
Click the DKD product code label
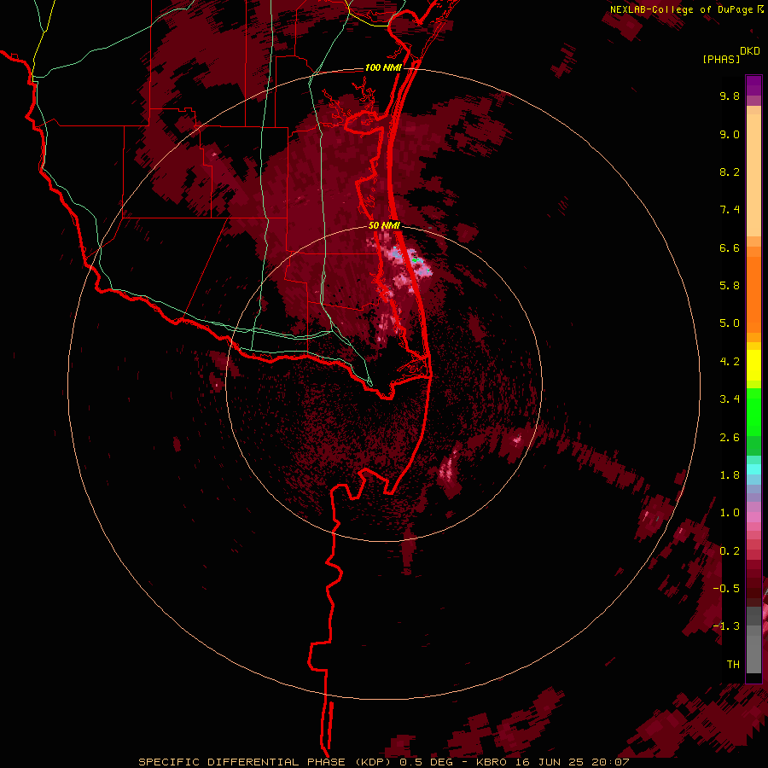coord(750,51)
